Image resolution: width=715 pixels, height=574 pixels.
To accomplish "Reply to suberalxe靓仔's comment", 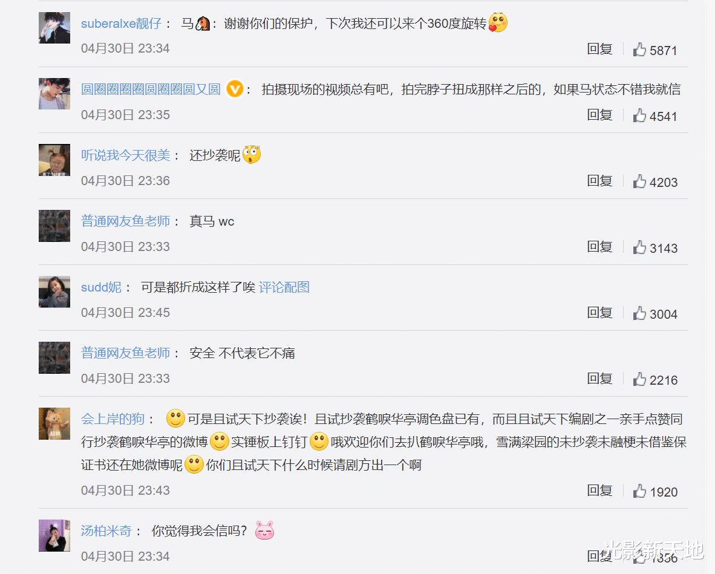I will (x=599, y=49).
